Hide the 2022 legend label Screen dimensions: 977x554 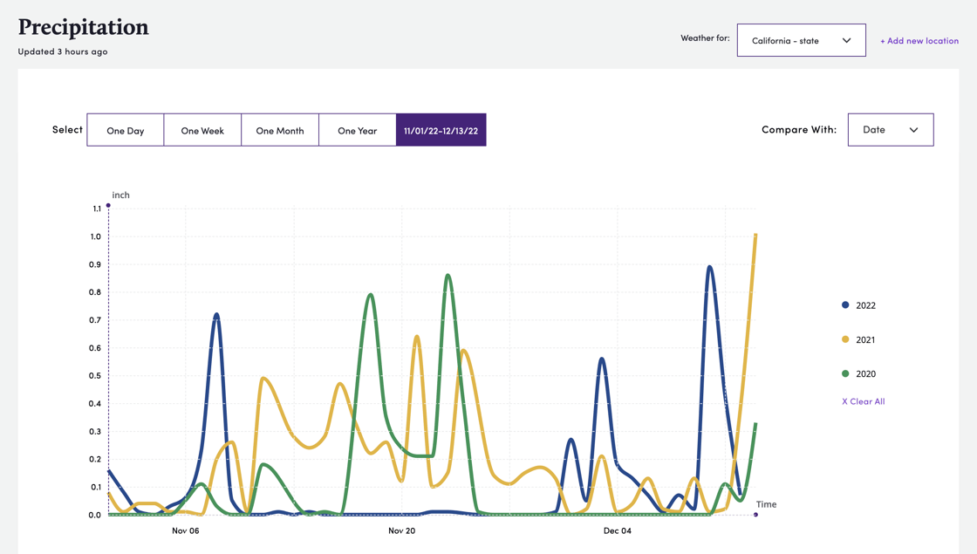(865, 305)
